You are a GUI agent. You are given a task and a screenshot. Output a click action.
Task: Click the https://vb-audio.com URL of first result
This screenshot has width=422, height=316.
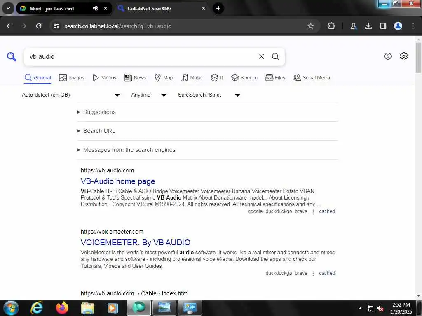click(108, 170)
